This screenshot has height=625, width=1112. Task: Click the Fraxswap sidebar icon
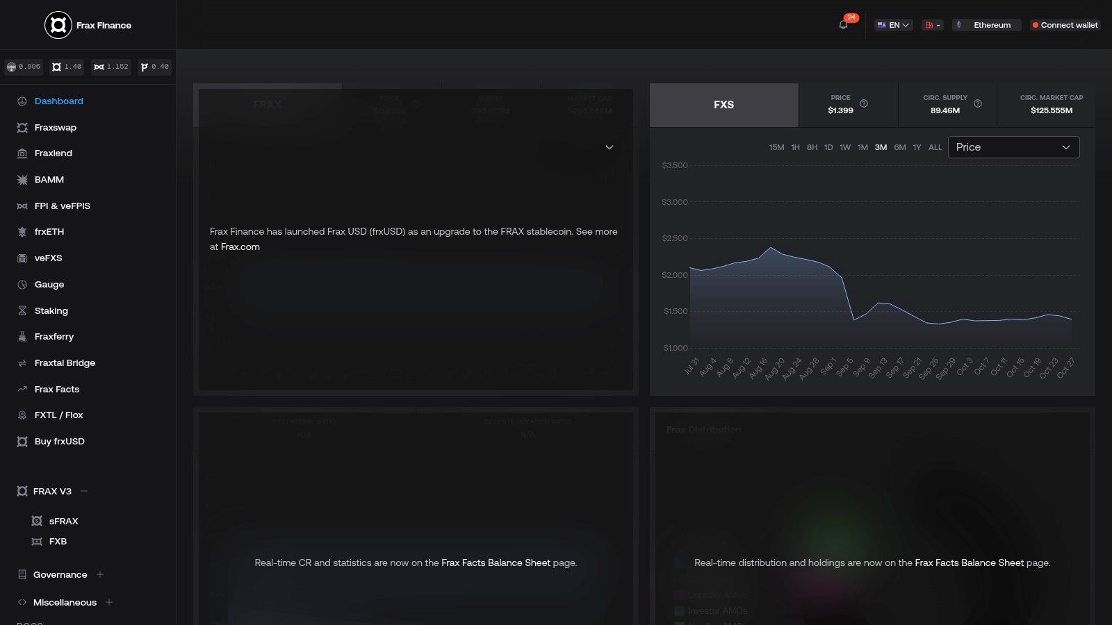click(x=22, y=128)
